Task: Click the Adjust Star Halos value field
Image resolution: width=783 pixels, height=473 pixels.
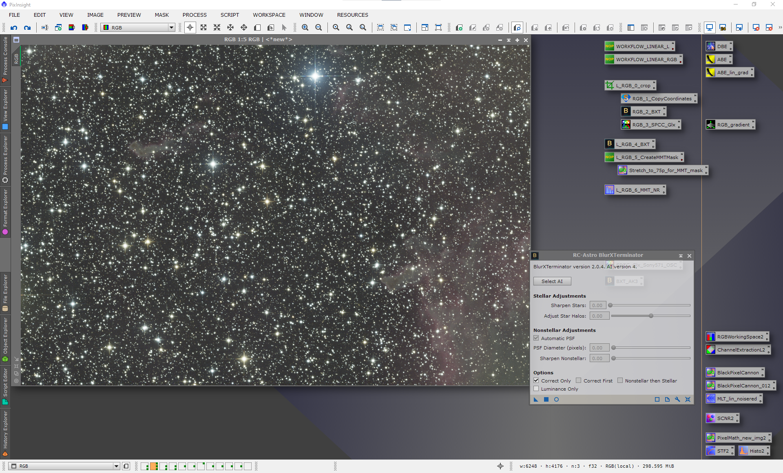Action: pyautogui.click(x=599, y=316)
